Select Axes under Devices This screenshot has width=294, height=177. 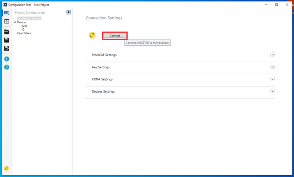[24, 26]
